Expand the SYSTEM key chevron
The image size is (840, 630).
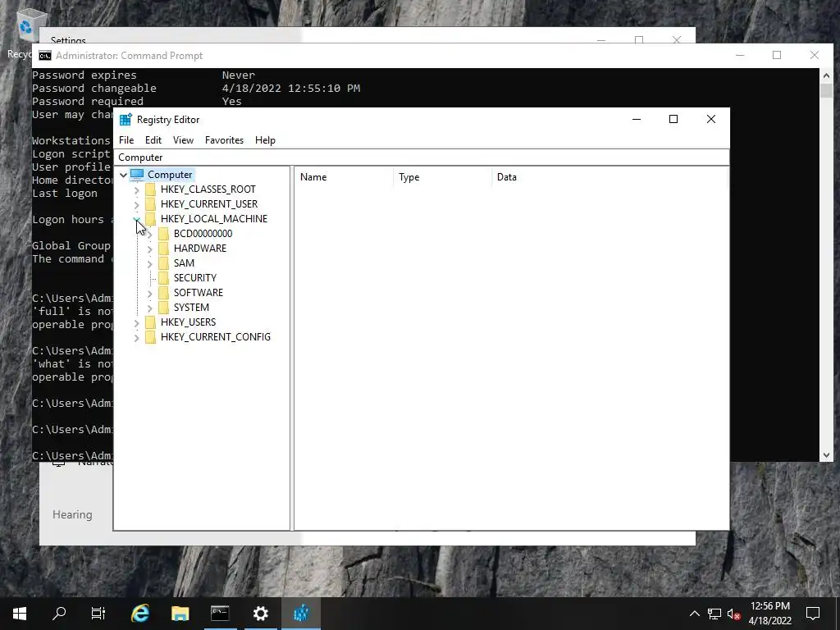(x=150, y=308)
